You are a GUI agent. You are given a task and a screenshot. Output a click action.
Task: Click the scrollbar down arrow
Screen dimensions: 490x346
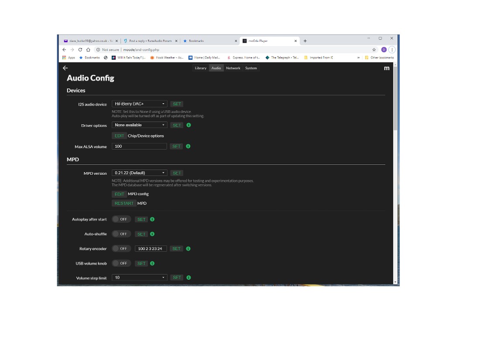[x=395, y=282]
